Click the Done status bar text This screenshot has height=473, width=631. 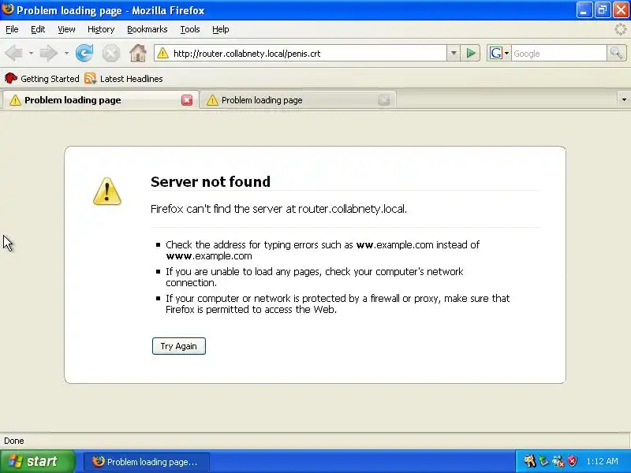click(14, 441)
